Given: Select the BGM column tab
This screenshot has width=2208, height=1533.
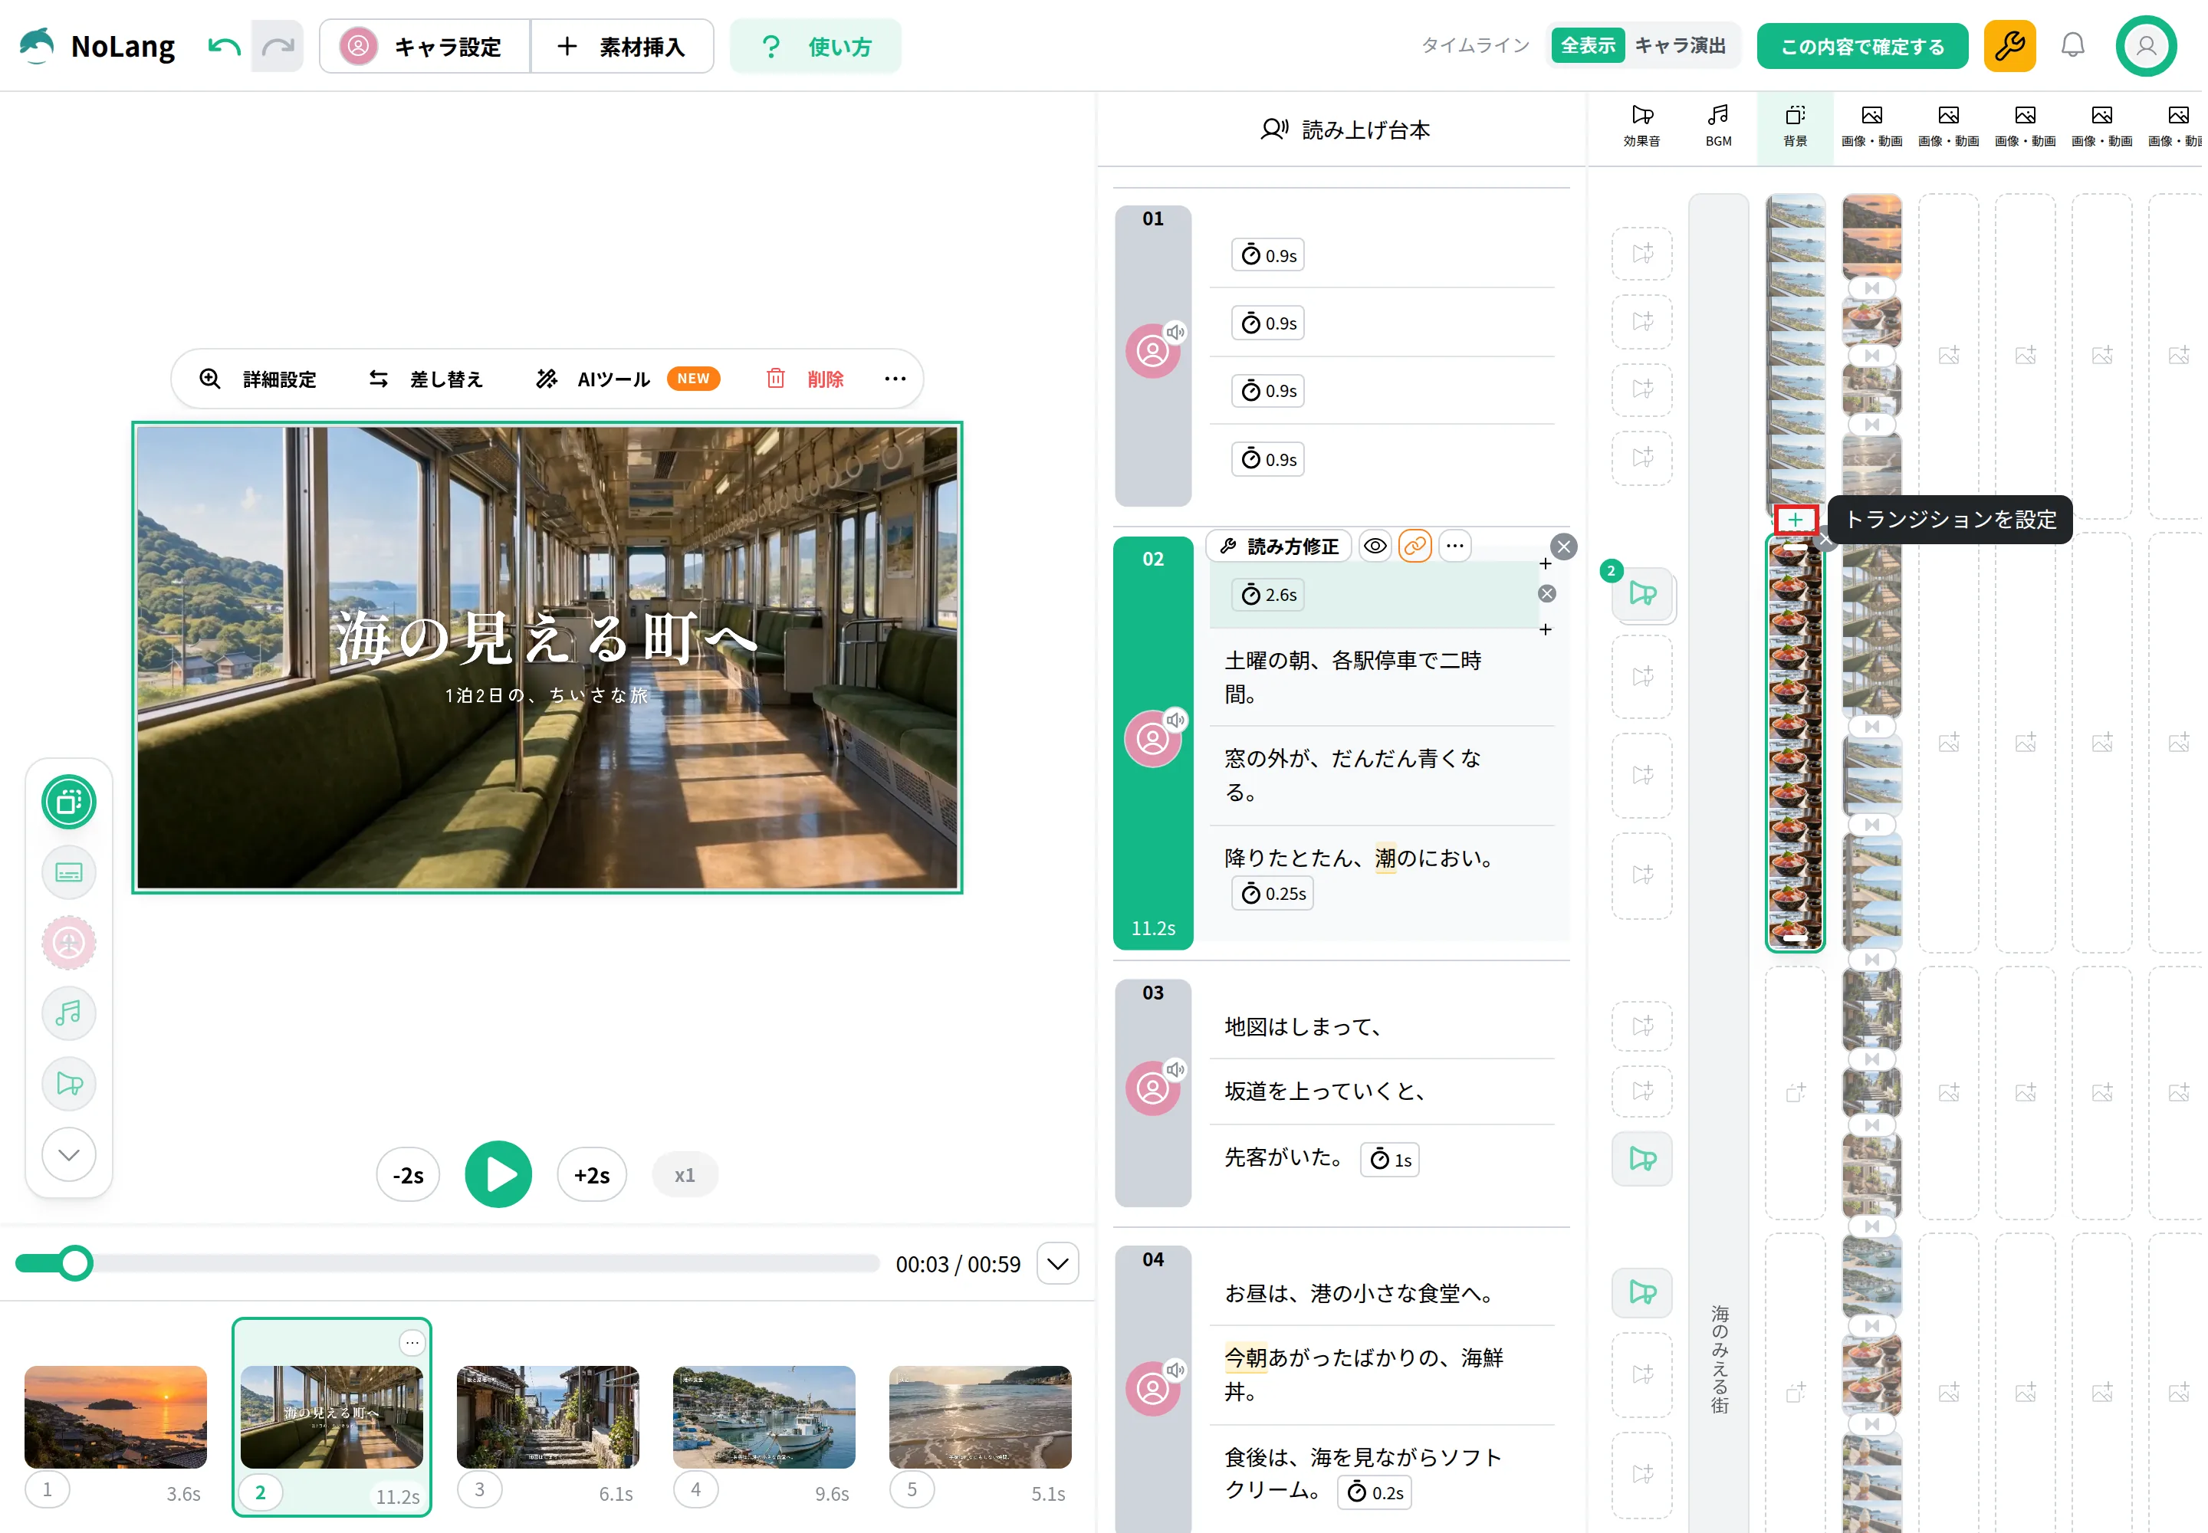Looking at the screenshot, I should point(1718,126).
